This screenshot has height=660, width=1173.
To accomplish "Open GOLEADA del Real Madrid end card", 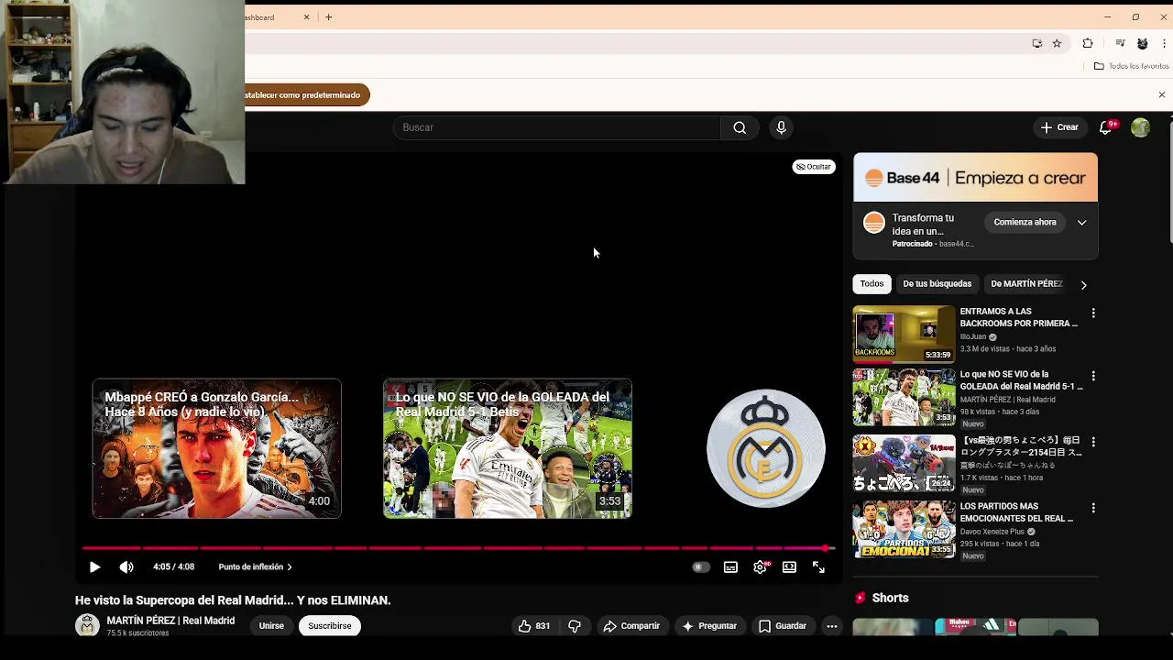I will click(x=507, y=449).
